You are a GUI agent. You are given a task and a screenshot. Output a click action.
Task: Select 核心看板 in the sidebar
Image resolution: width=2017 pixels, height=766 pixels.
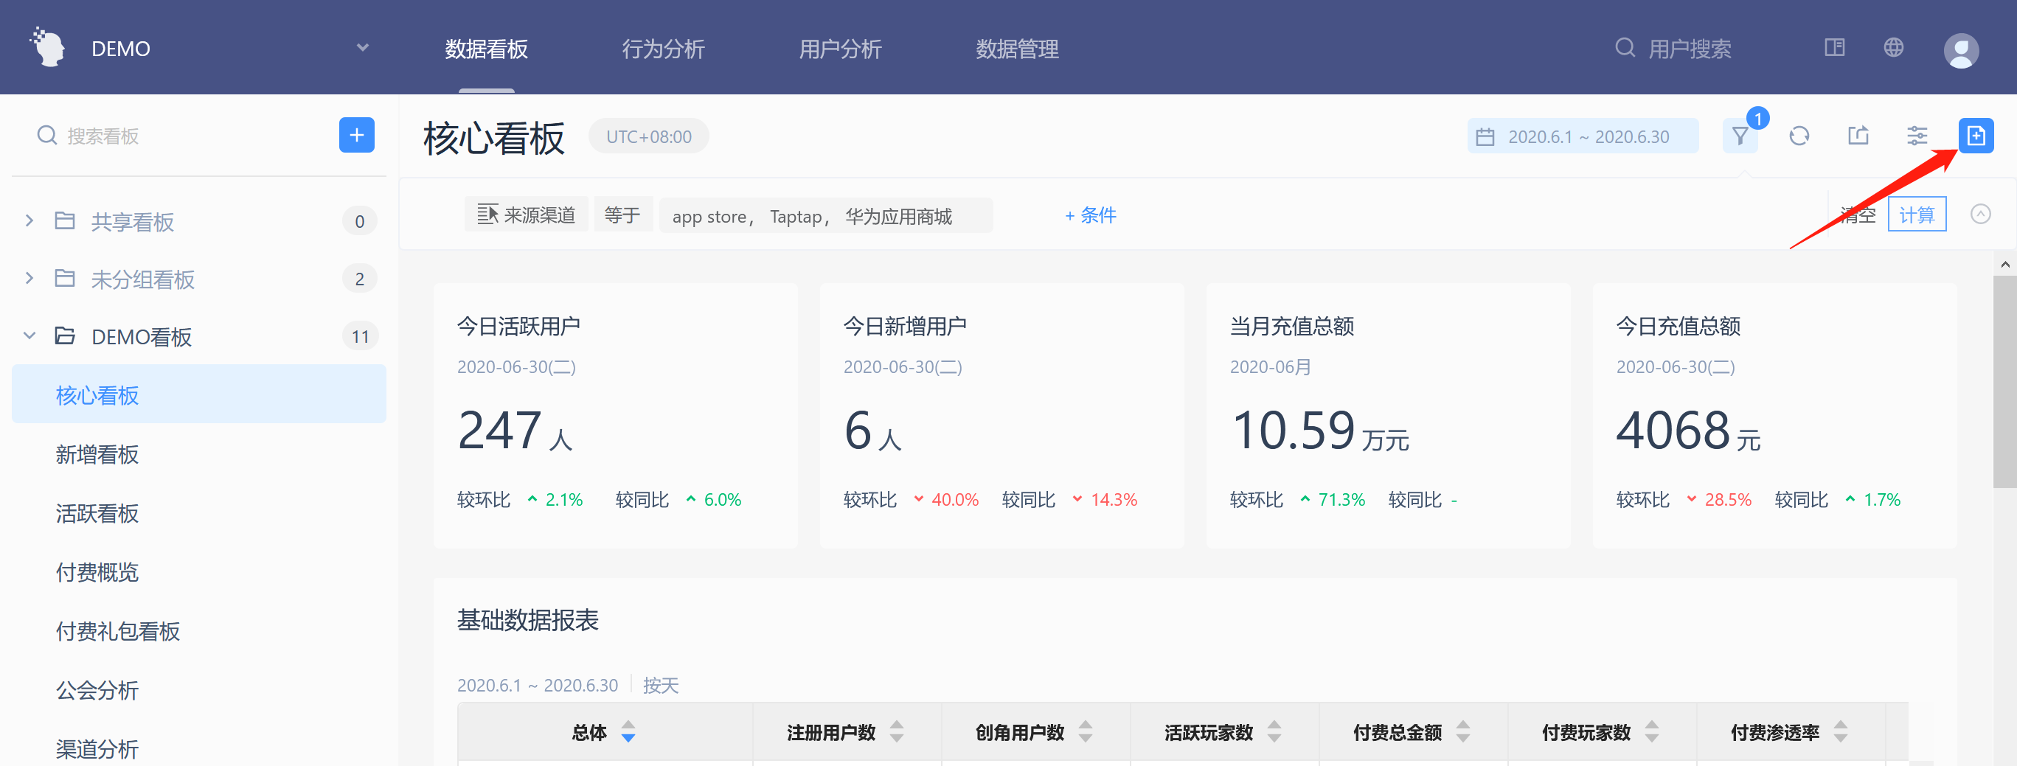(x=199, y=395)
